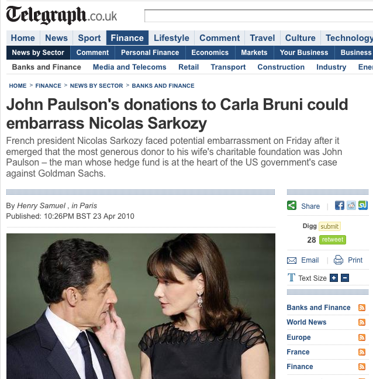This screenshot has width=373, height=379.
Task: Subscribe to Banks and Finance RSS icon
Action: tap(362, 308)
